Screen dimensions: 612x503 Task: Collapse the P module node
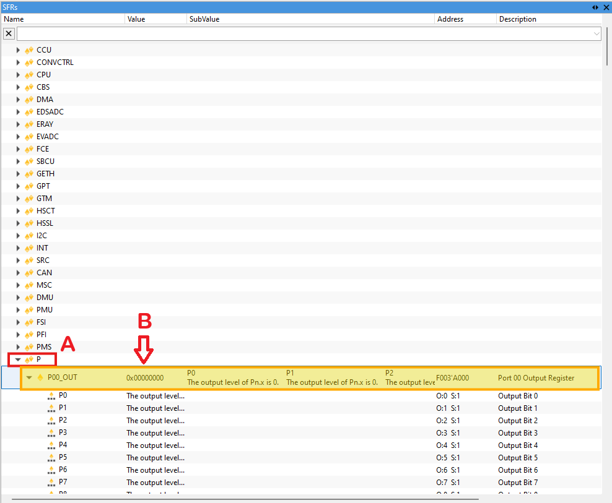click(x=18, y=359)
